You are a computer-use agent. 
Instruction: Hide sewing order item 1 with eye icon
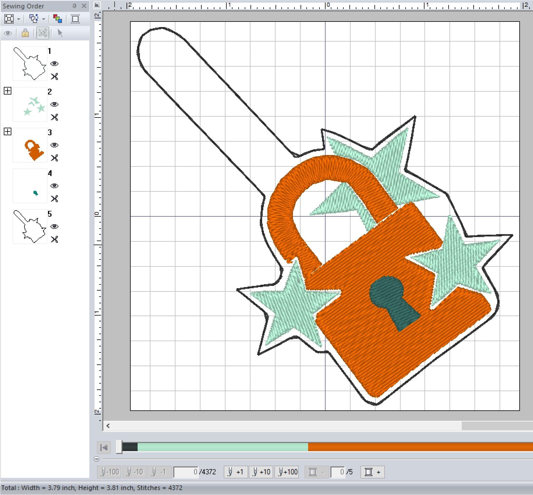click(x=54, y=64)
